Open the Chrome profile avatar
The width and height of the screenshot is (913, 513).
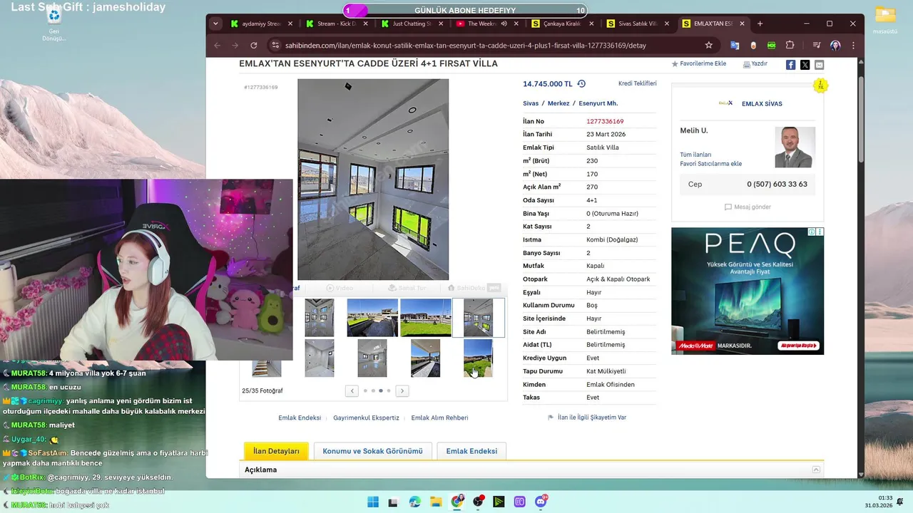pyautogui.click(x=835, y=45)
